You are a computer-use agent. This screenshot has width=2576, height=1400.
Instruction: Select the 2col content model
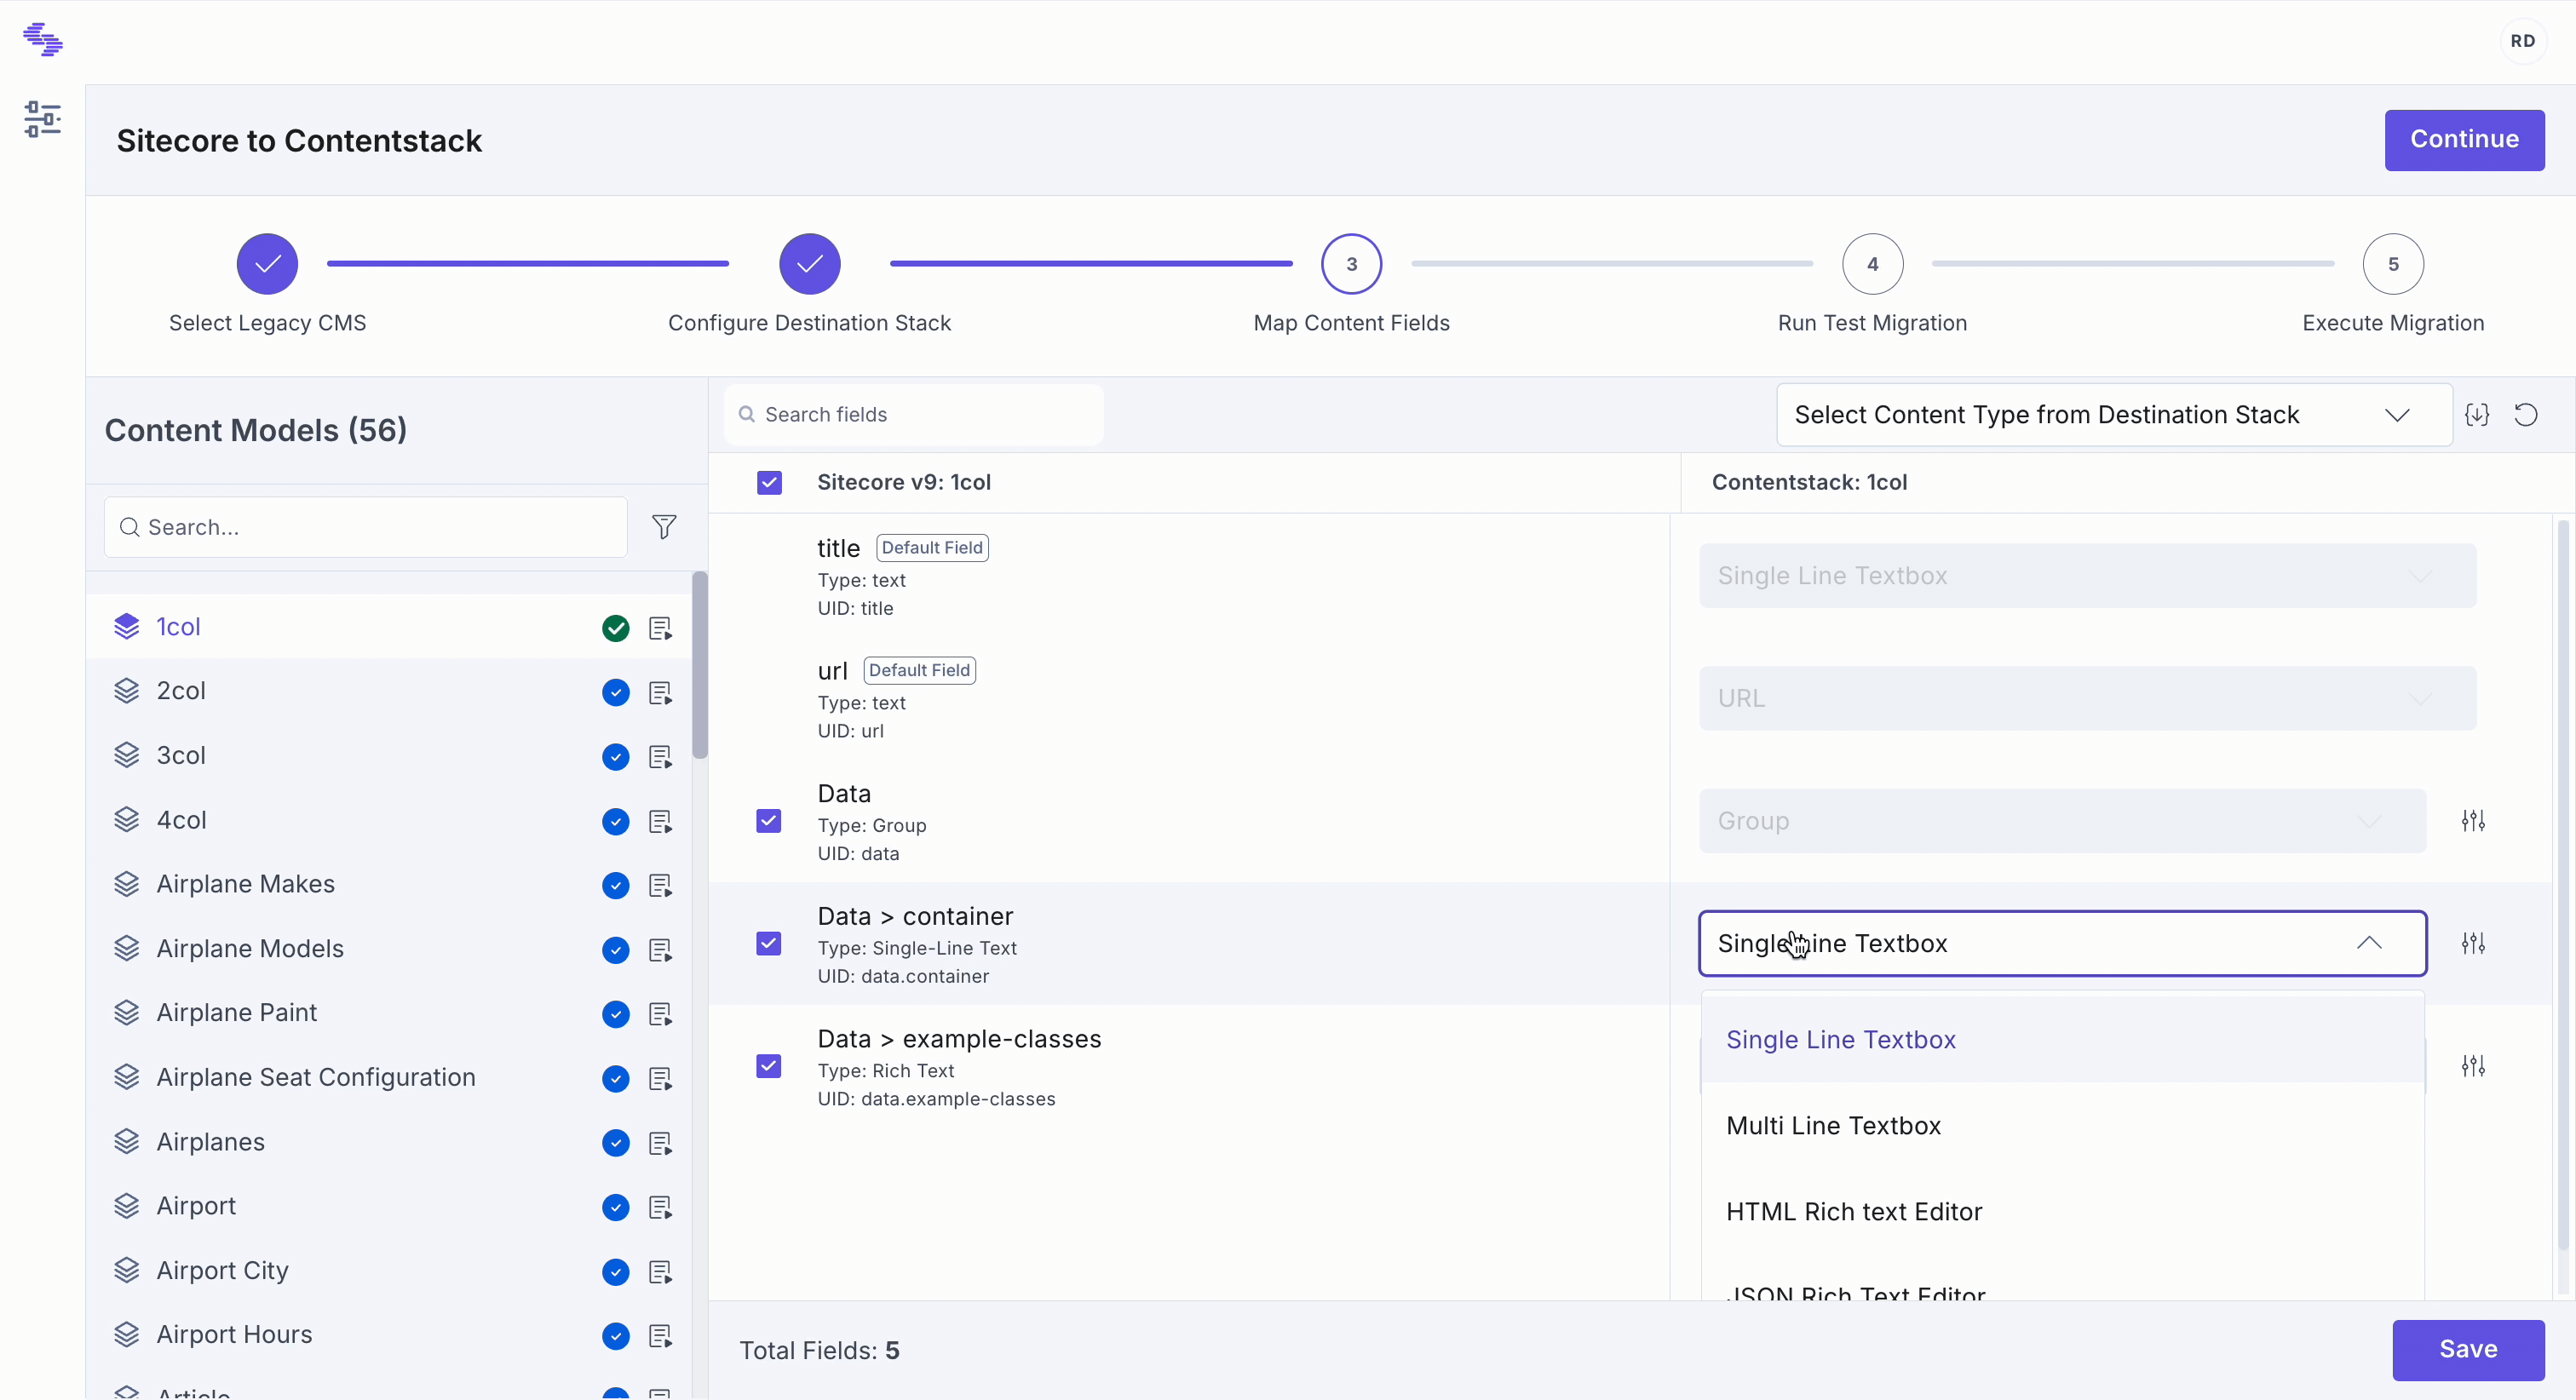[388, 691]
